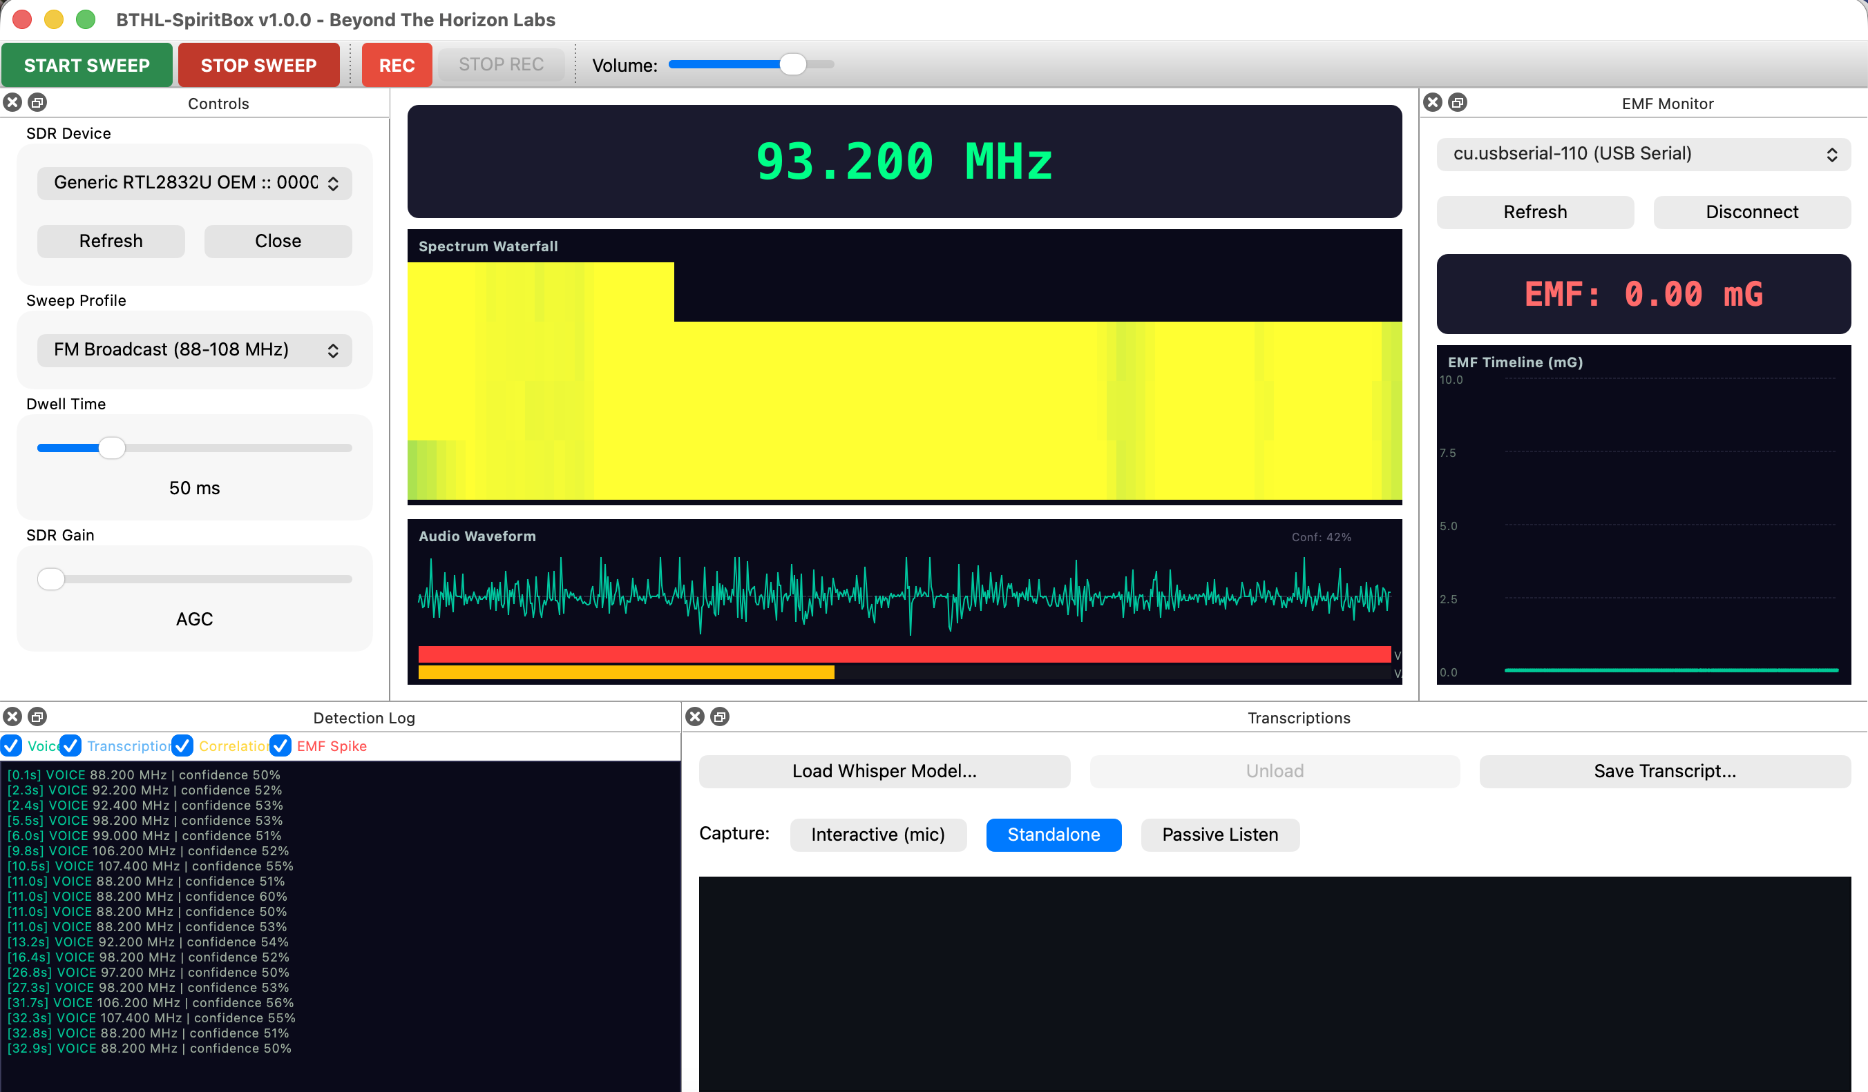The width and height of the screenshot is (1868, 1092).
Task: Click the 'AGC' gain value label
Action: click(195, 619)
